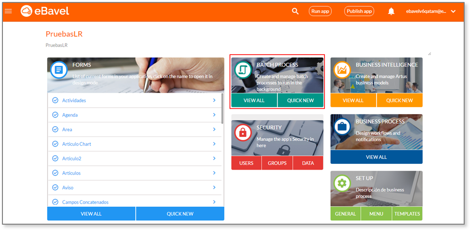Open the Articulo2 form link
Screen dimensions: 471x231
click(72, 158)
